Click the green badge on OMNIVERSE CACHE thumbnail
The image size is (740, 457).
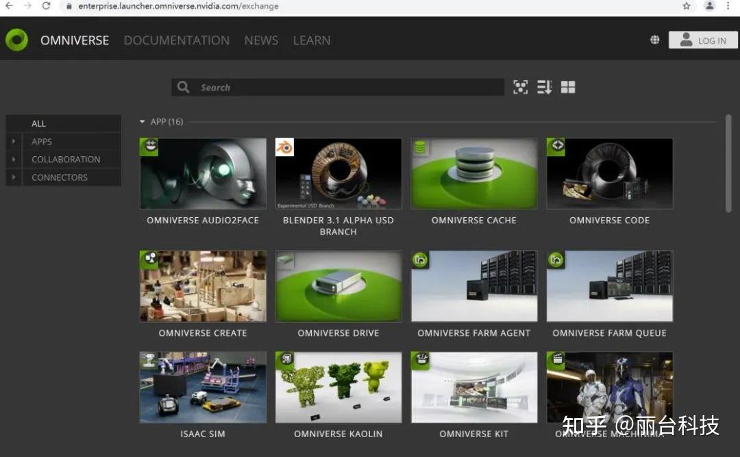pos(420,145)
